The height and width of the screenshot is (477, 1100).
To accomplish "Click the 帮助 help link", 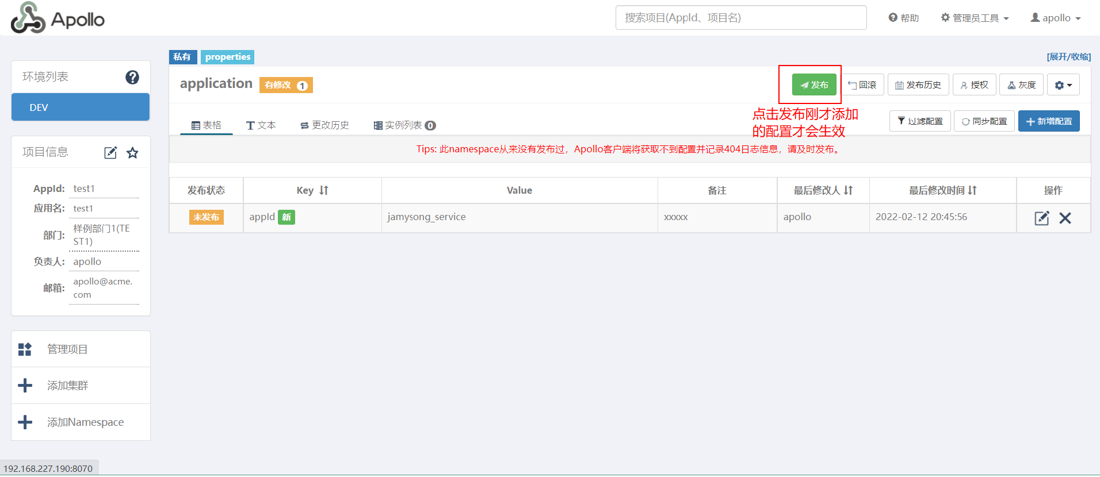I will (904, 18).
